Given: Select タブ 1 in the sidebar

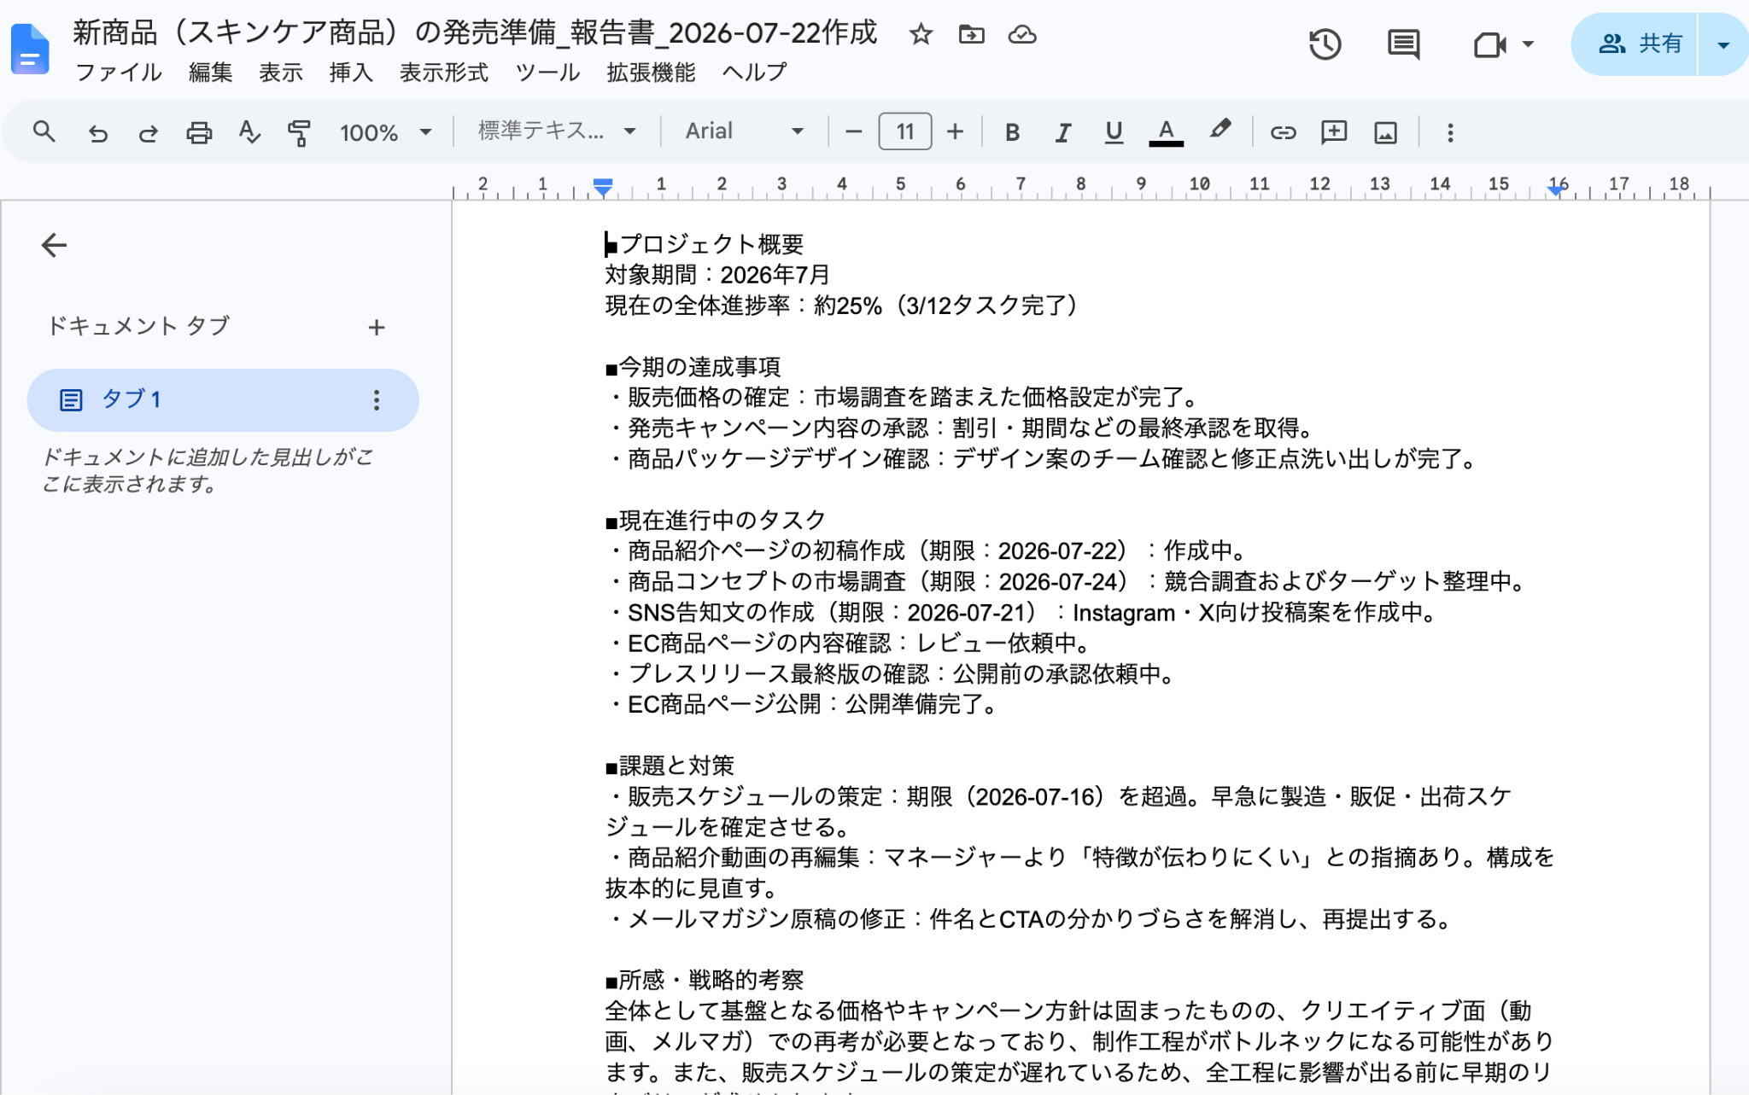Looking at the screenshot, I should click(222, 399).
